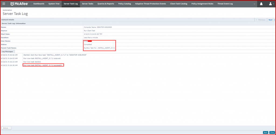The width and height of the screenshot is (276, 135).
Task: Click the User Name label
Action: tap(6, 41)
